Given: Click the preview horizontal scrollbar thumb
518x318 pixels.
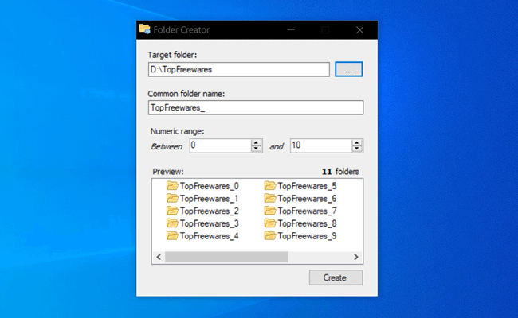Looking at the screenshot, I should [x=226, y=258].
